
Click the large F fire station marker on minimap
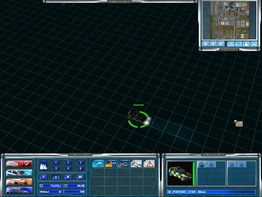tap(222, 23)
